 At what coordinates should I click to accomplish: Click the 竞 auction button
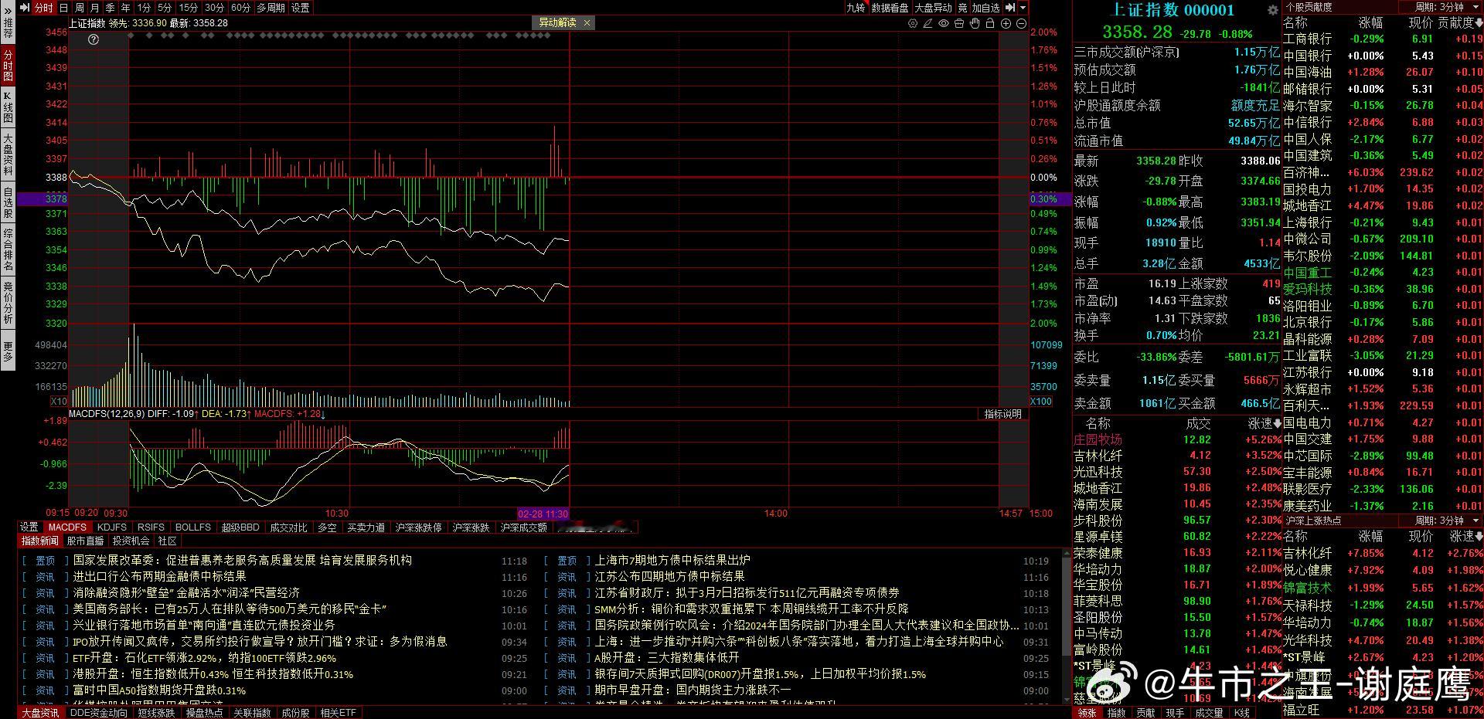tap(962, 8)
